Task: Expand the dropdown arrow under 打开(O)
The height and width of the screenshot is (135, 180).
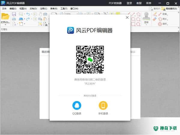Action: tap(5, 25)
